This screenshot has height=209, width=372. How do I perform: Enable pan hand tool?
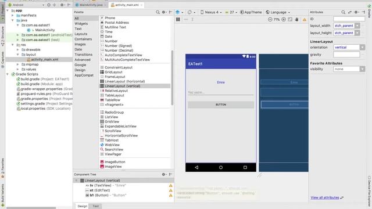coord(297,19)
